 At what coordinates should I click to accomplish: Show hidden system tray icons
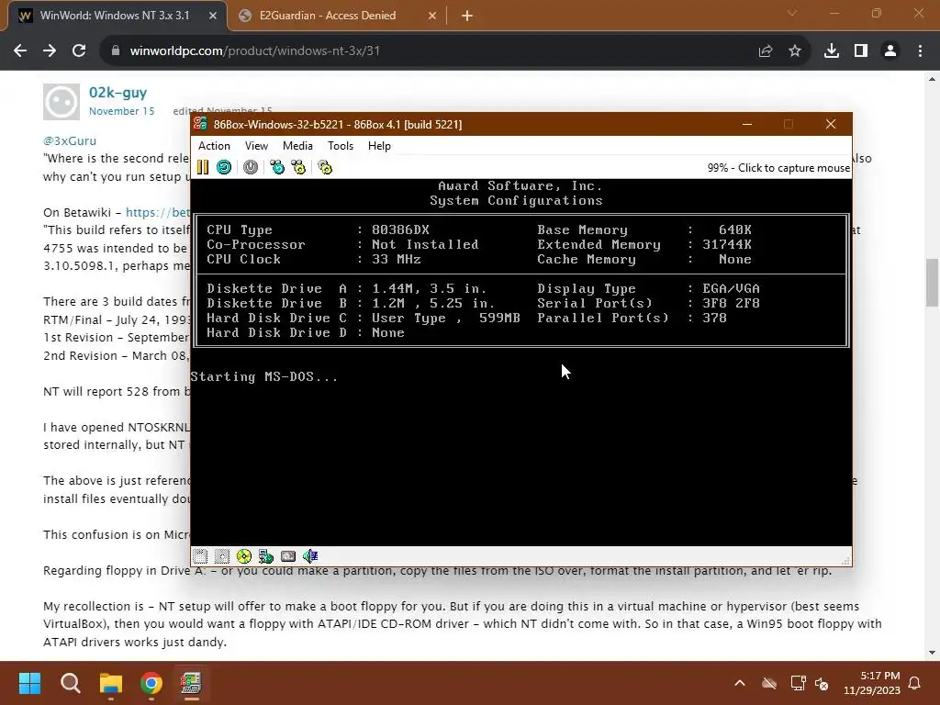point(740,683)
